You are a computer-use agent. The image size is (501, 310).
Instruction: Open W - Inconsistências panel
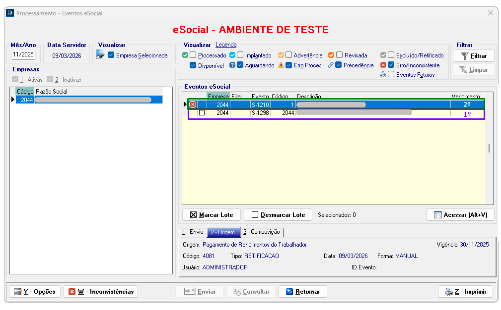pos(101,292)
